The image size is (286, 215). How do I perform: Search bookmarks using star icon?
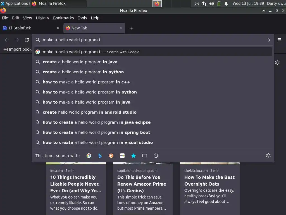click(x=134, y=156)
